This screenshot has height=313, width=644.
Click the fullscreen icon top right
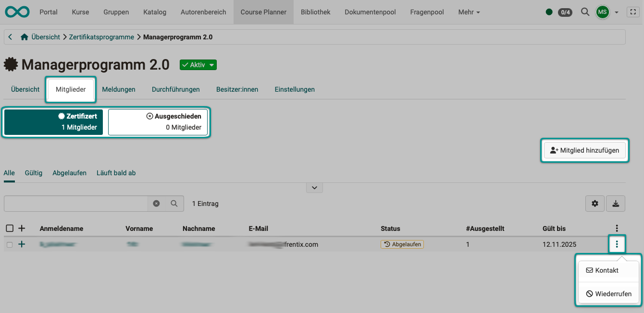[633, 12]
